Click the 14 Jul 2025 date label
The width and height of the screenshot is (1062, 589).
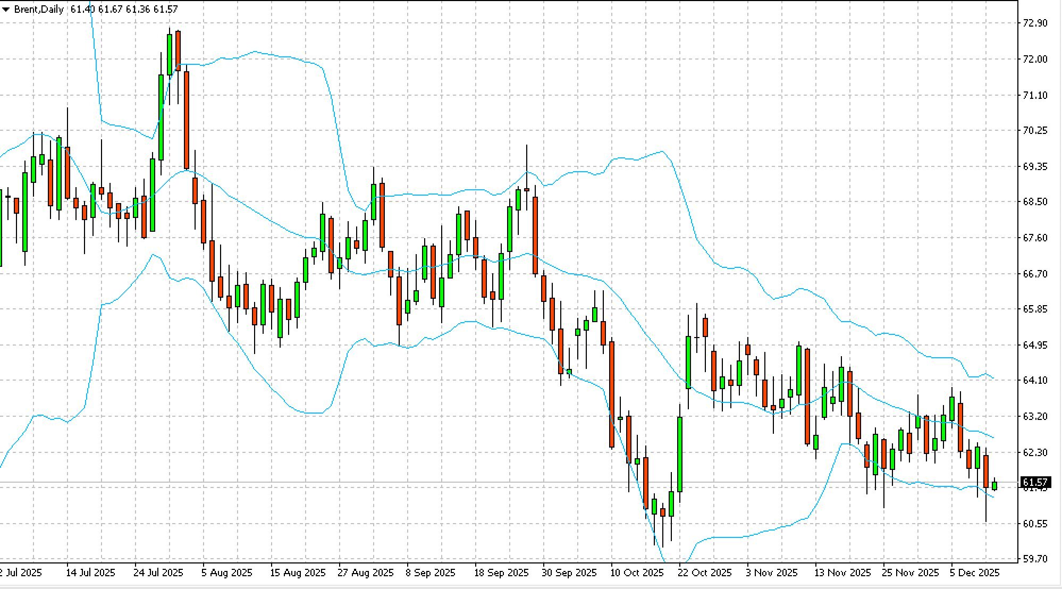[90, 573]
